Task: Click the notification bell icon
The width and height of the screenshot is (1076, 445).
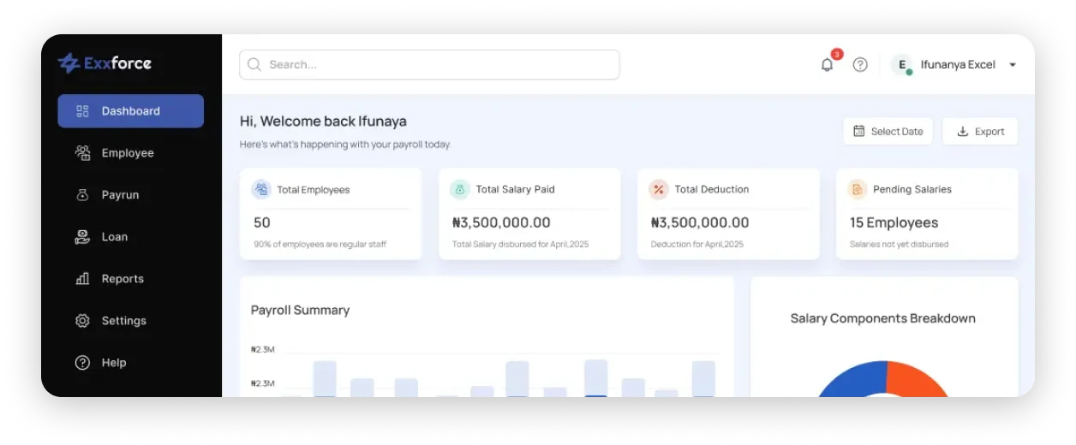Action: 827,65
